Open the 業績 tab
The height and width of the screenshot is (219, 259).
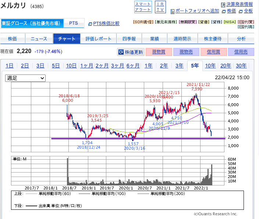point(155,39)
